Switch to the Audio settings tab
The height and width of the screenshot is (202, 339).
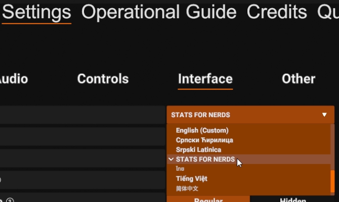(13, 79)
